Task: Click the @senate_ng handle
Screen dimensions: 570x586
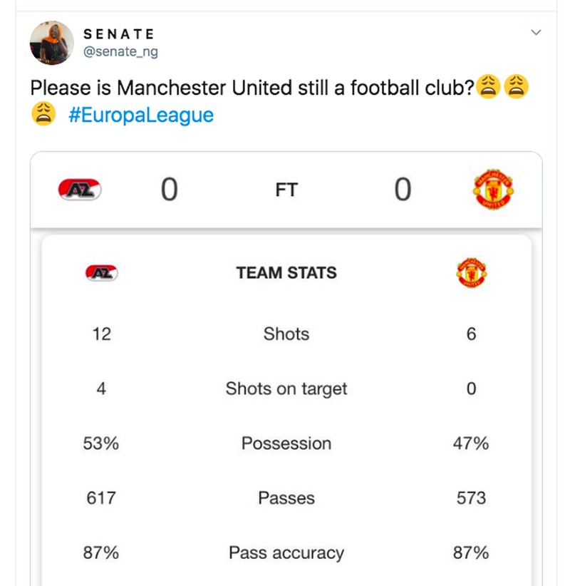Action: point(121,51)
